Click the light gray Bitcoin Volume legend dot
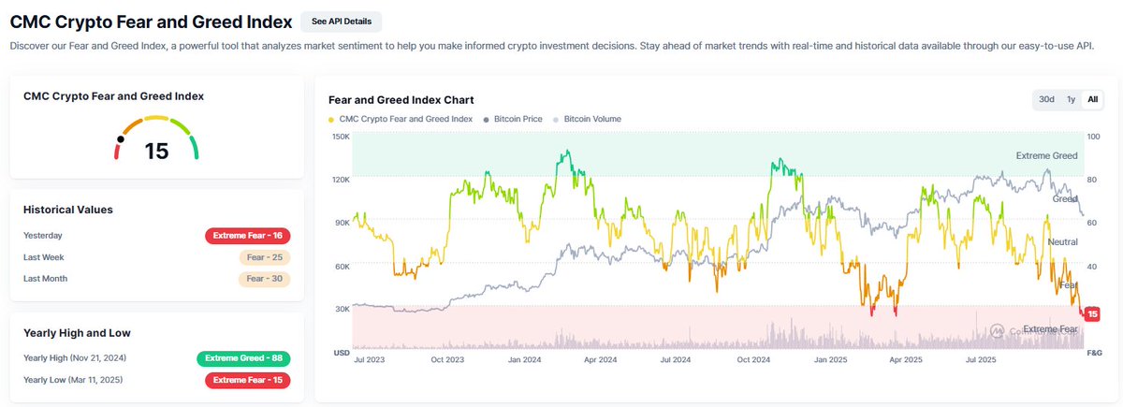The width and height of the screenshot is (1123, 407). [556, 120]
